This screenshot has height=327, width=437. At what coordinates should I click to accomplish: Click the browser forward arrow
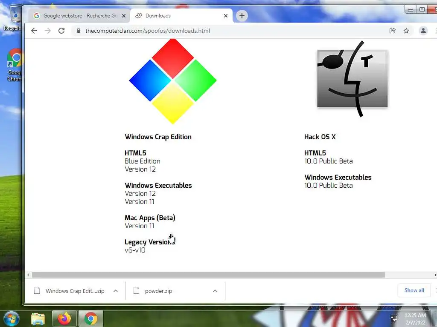48,31
